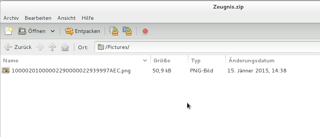
Task: Go back with the Zurück button
Action: (x=18, y=47)
